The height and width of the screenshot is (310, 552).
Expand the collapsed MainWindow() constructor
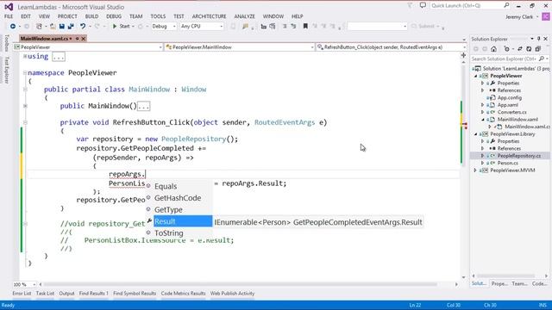pos(25,106)
